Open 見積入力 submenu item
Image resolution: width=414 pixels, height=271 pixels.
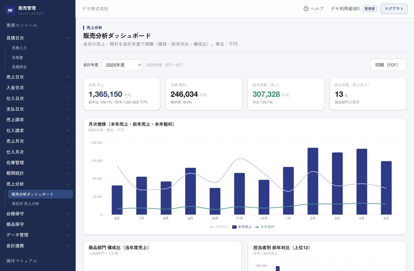(x=41, y=48)
